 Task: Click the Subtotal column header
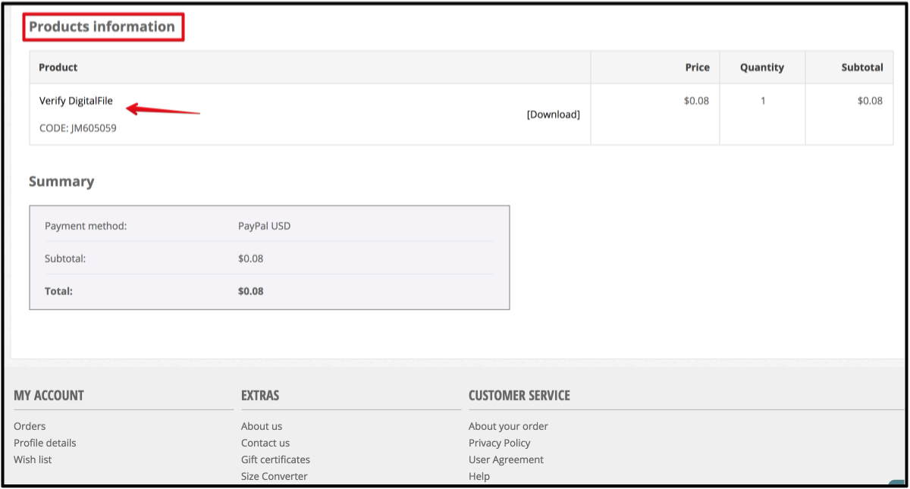click(x=862, y=67)
